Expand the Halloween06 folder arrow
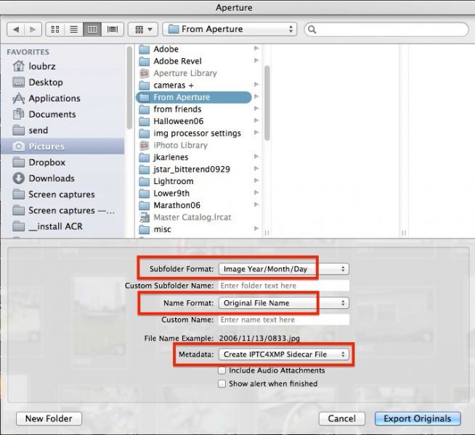The height and width of the screenshot is (435, 475). [256, 120]
